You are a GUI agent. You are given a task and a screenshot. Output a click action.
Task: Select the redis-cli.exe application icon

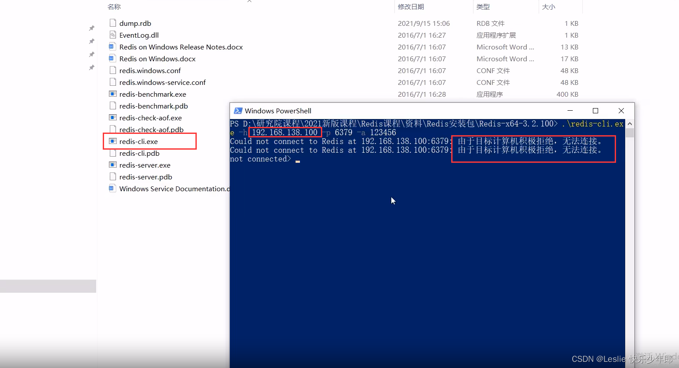[113, 141]
